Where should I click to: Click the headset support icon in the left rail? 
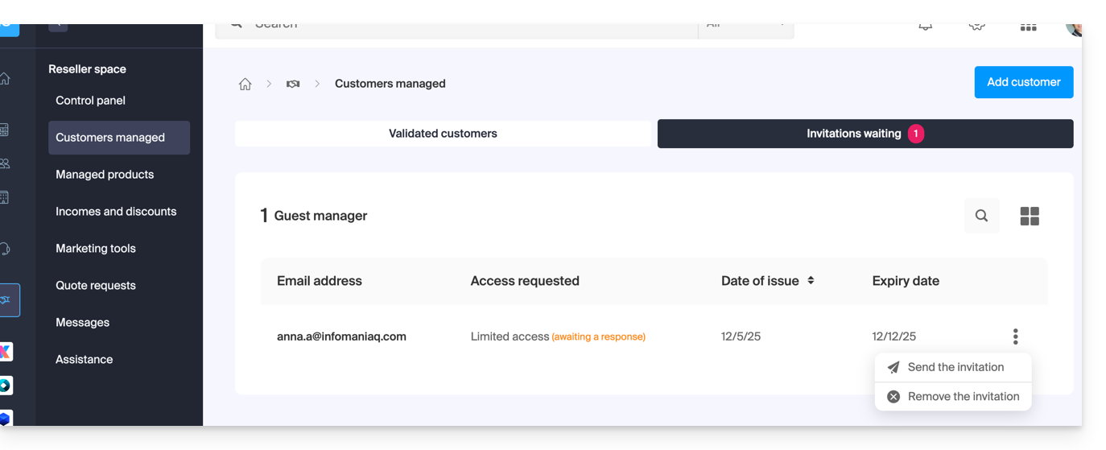pyautogui.click(x=6, y=249)
